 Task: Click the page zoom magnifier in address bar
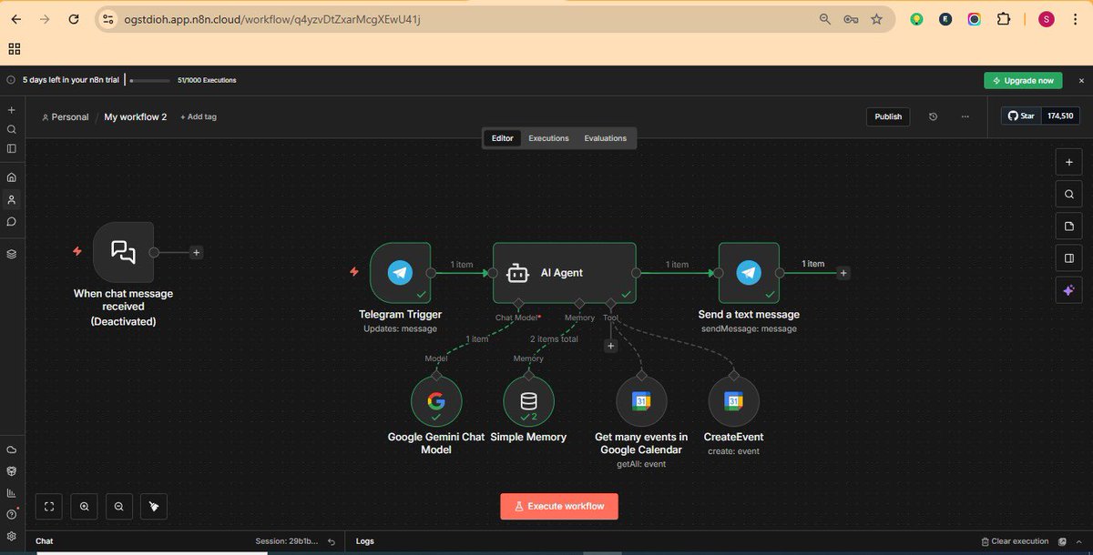(x=825, y=19)
